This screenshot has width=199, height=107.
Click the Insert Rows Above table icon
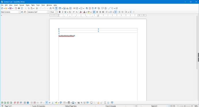coord(2,103)
